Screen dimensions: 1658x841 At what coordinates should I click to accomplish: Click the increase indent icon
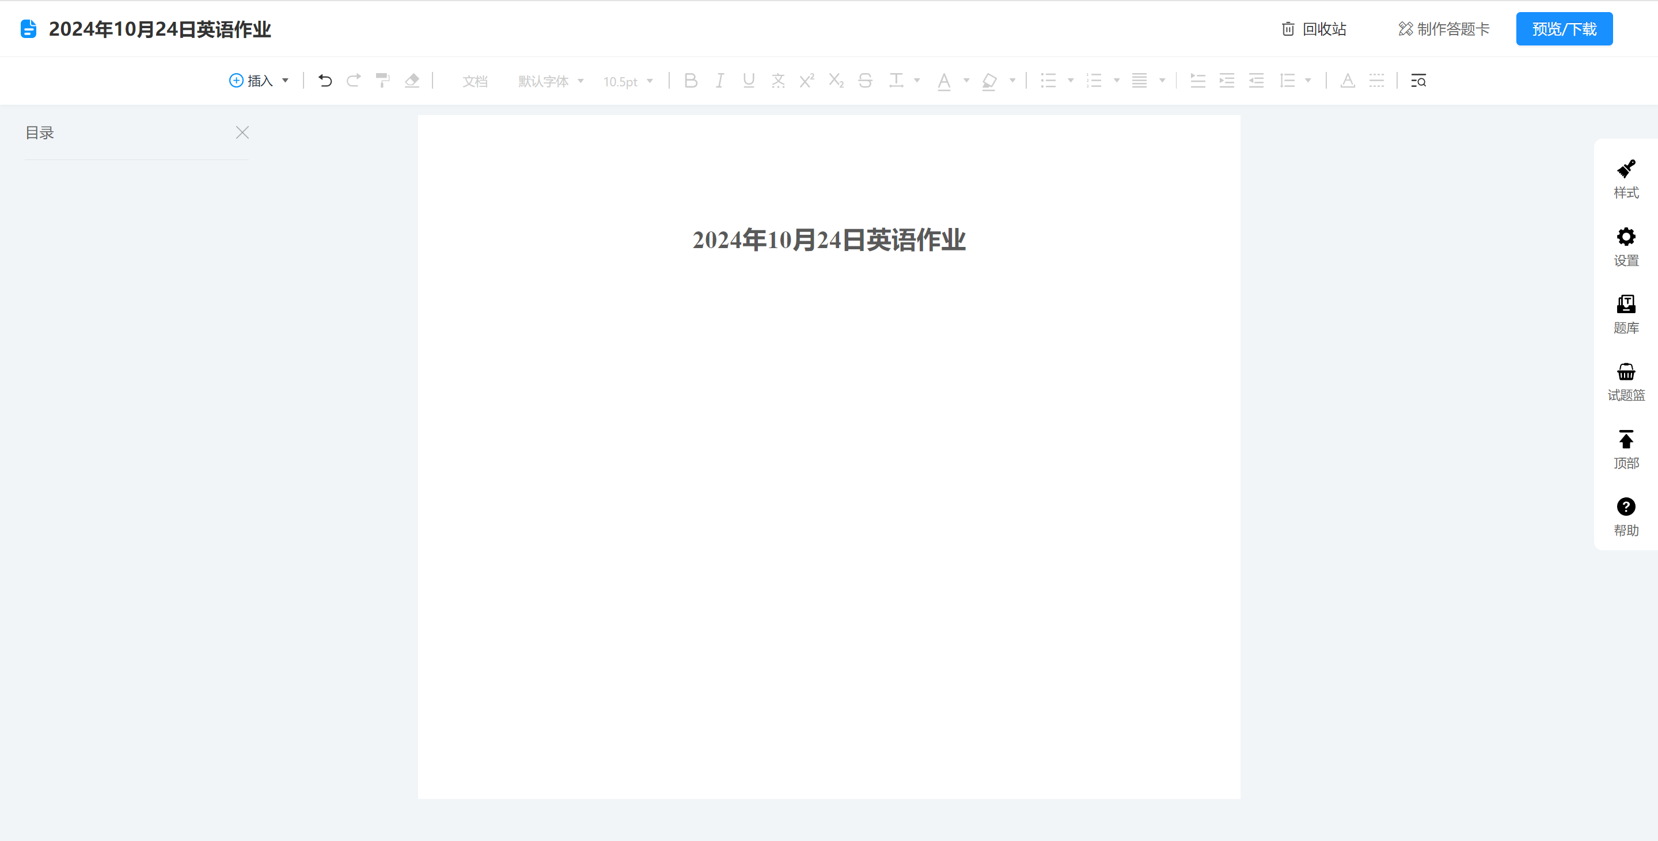click(x=1227, y=81)
